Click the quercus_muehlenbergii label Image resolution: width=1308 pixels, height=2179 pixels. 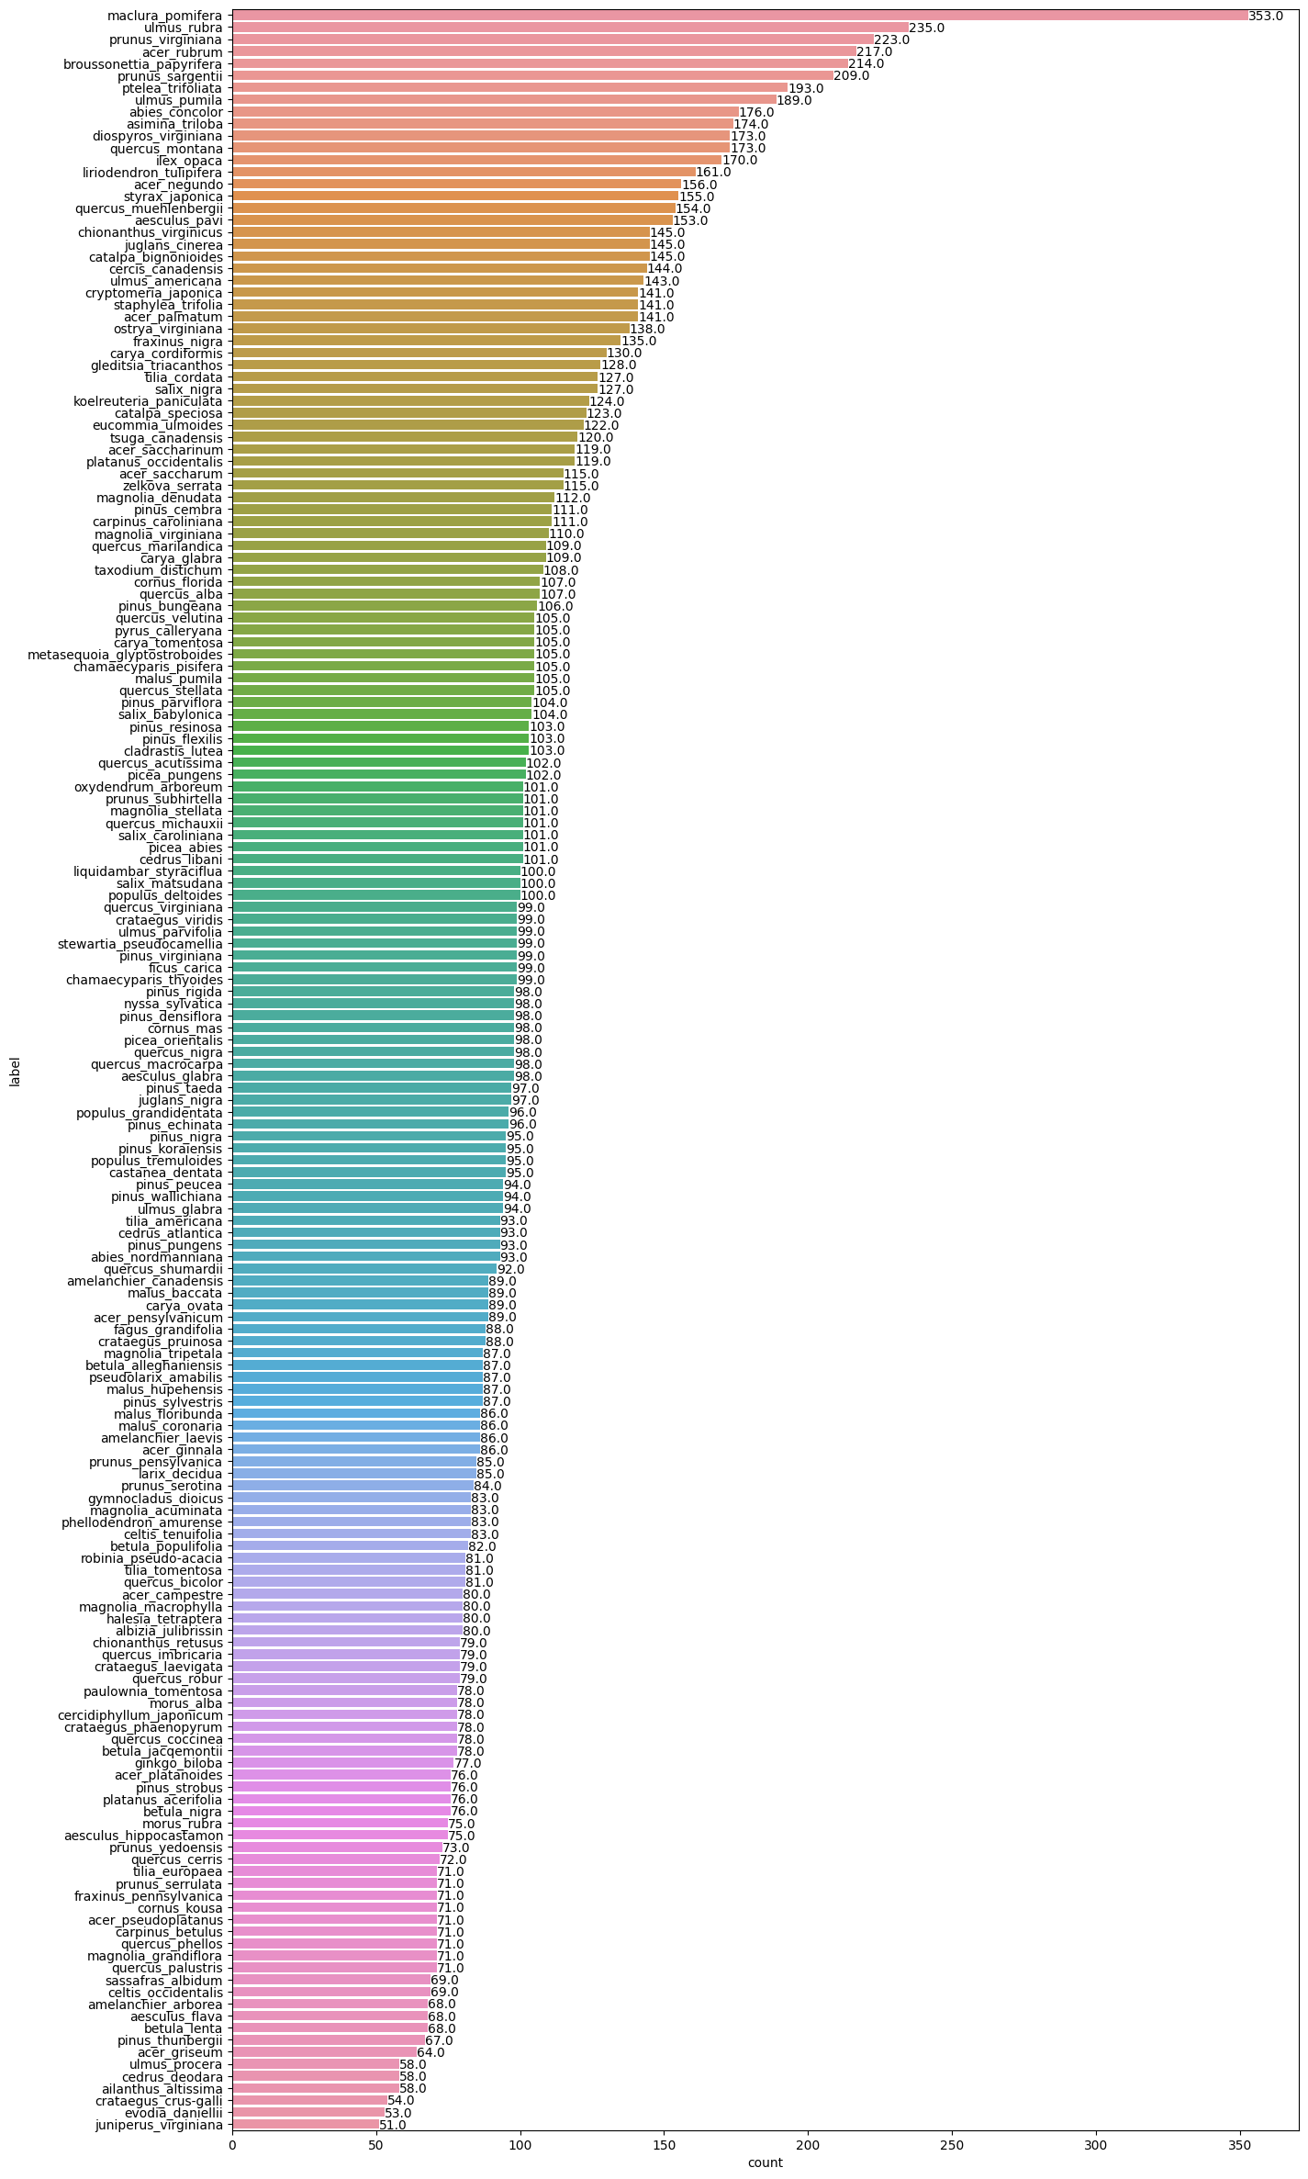(149, 208)
